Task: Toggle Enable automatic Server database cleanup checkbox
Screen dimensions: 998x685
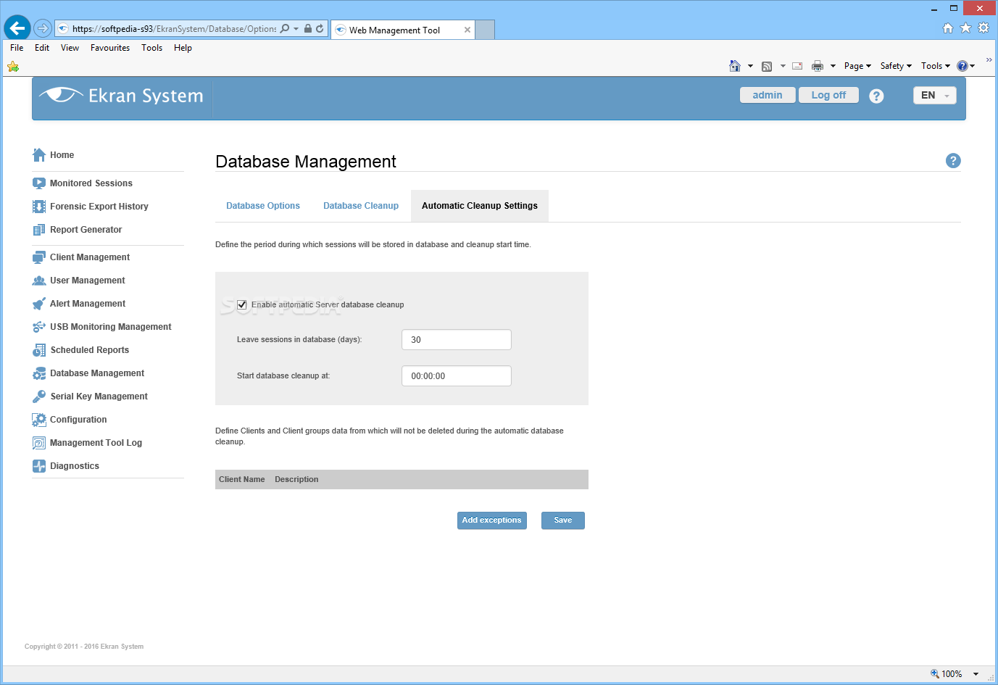Action: coord(242,305)
